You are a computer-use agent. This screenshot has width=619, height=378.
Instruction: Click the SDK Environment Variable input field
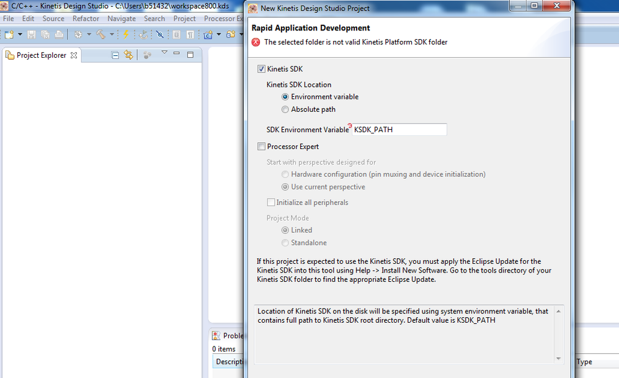pos(399,130)
